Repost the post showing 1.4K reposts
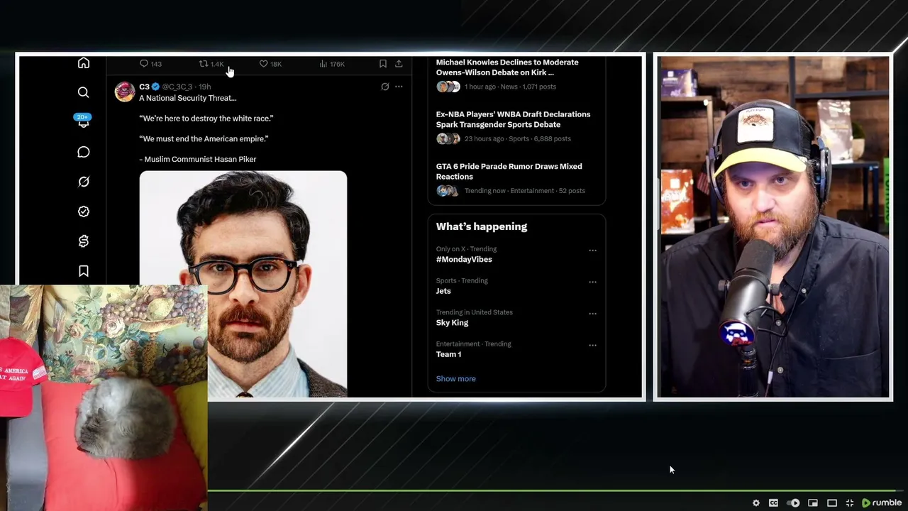The height and width of the screenshot is (511, 908). point(211,64)
